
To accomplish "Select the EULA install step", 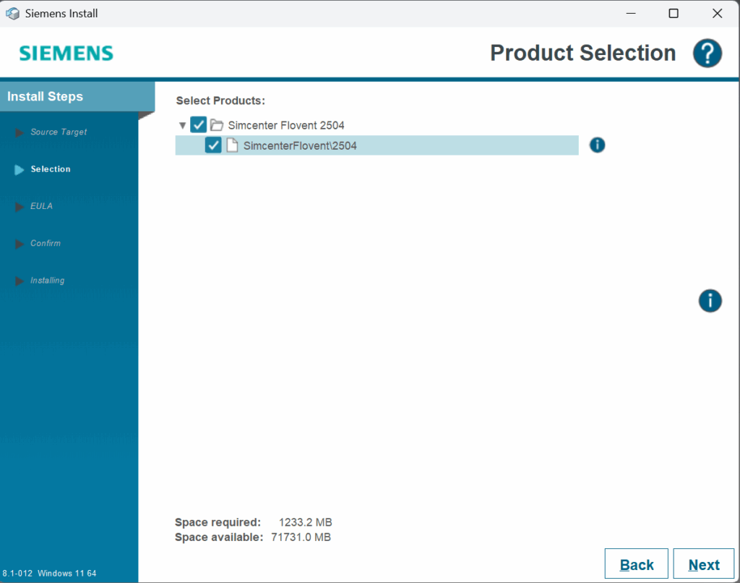I will [41, 206].
